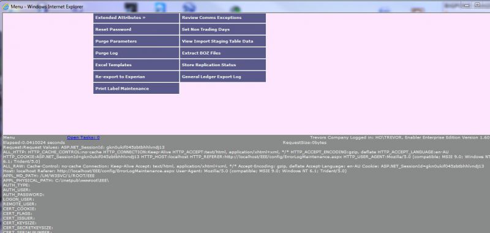Image resolution: width=490 pixels, height=233 pixels.
Task: Choose the Purge Log option
Action: tap(136, 53)
